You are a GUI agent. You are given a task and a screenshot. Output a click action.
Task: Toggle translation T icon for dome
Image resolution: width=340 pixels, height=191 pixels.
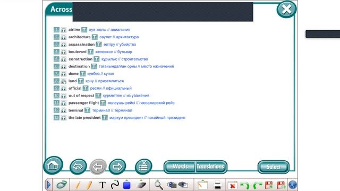tap(83, 74)
